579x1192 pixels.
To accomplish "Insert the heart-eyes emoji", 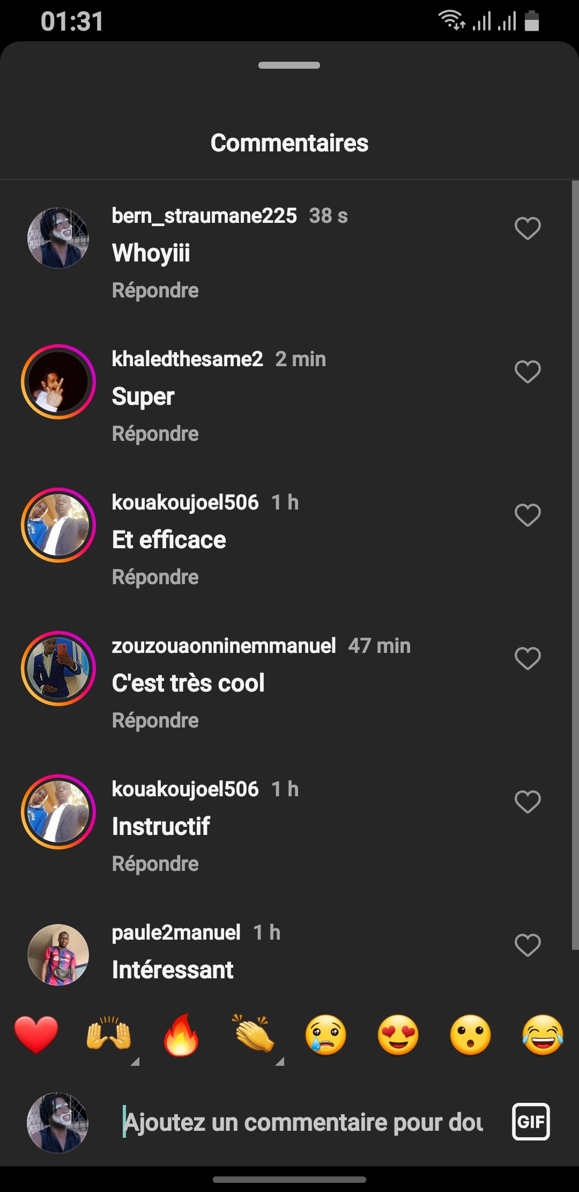I will (x=398, y=1035).
